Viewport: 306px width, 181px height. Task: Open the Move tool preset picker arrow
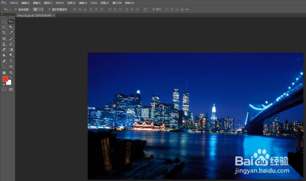tap(11, 9)
